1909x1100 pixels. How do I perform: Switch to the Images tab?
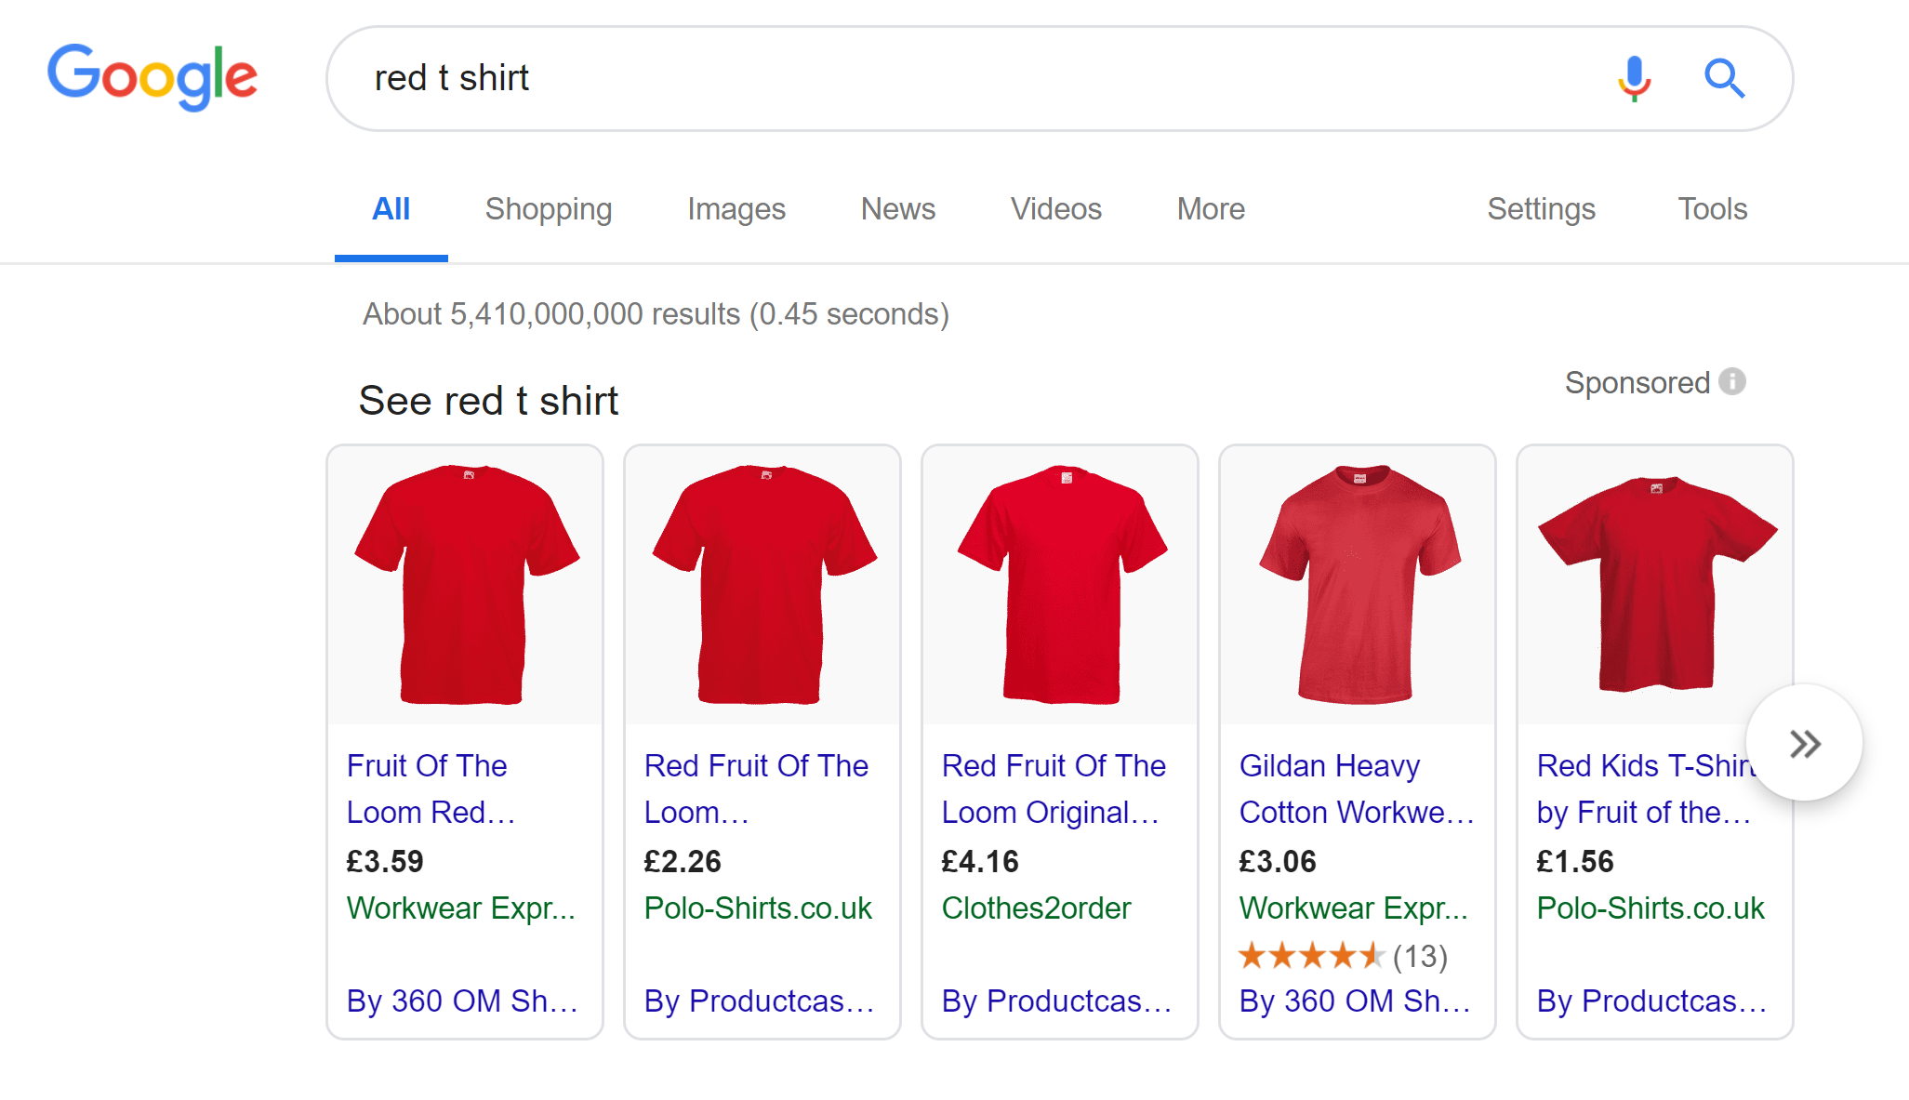tap(736, 209)
